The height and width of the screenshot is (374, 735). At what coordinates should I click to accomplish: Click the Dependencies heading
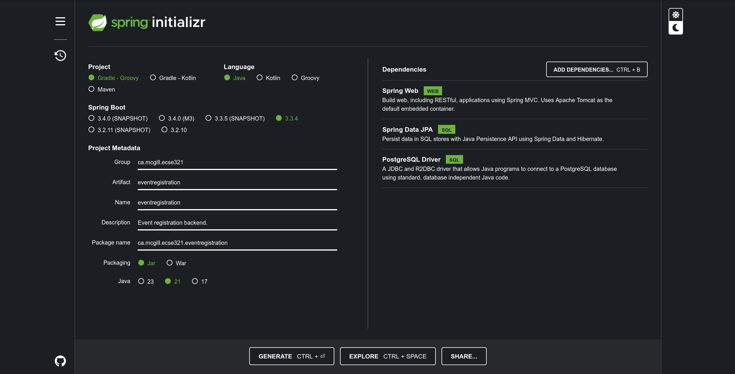click(404, 69)
